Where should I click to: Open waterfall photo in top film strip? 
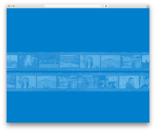point(28,61)
